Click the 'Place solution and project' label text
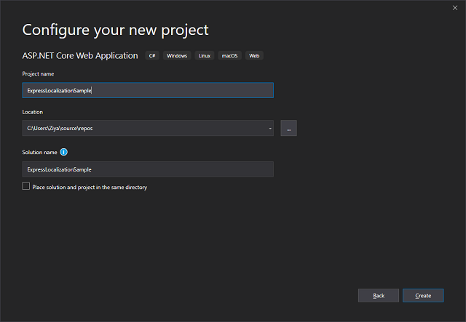Viewport: 466px width, 322px height. click(x=90, y=188)
